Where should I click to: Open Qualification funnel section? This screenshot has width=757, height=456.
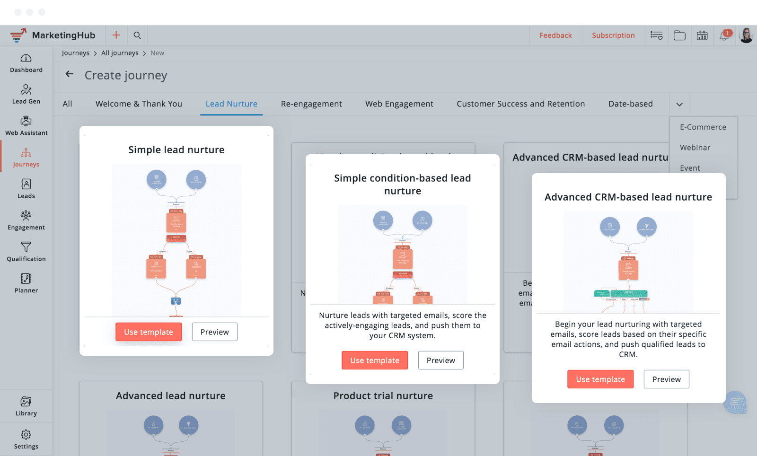coord(26,253)
